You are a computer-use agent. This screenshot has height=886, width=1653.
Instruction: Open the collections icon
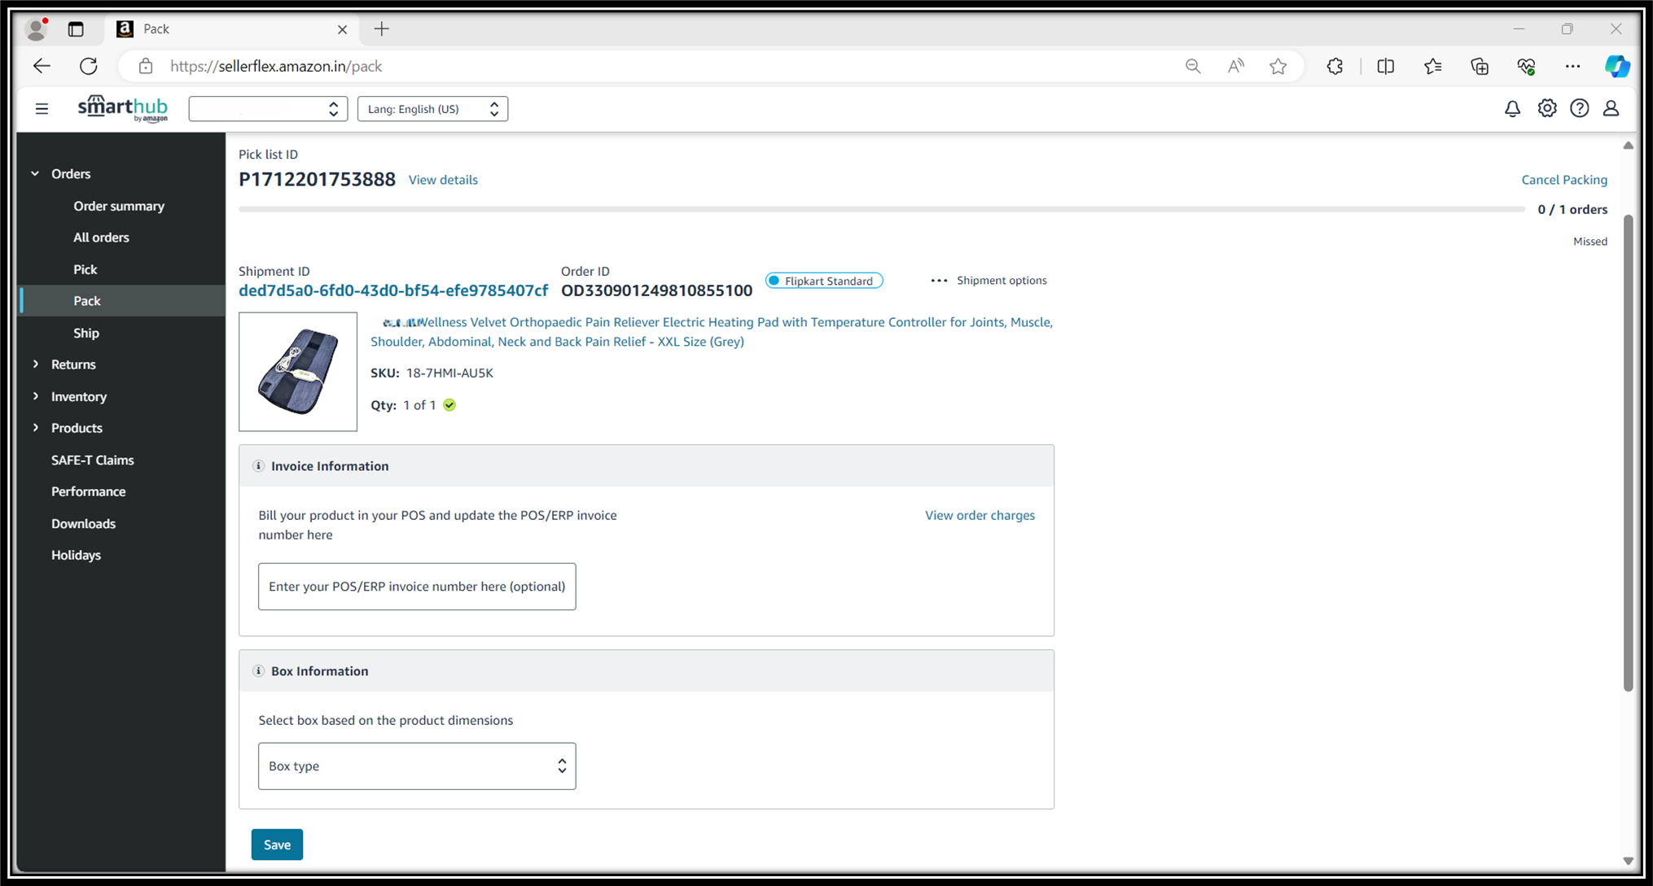click(x=1480, y=67)
